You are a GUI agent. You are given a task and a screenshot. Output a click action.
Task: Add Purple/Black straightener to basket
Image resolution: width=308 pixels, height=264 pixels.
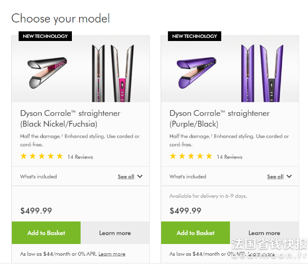point(196,233)
